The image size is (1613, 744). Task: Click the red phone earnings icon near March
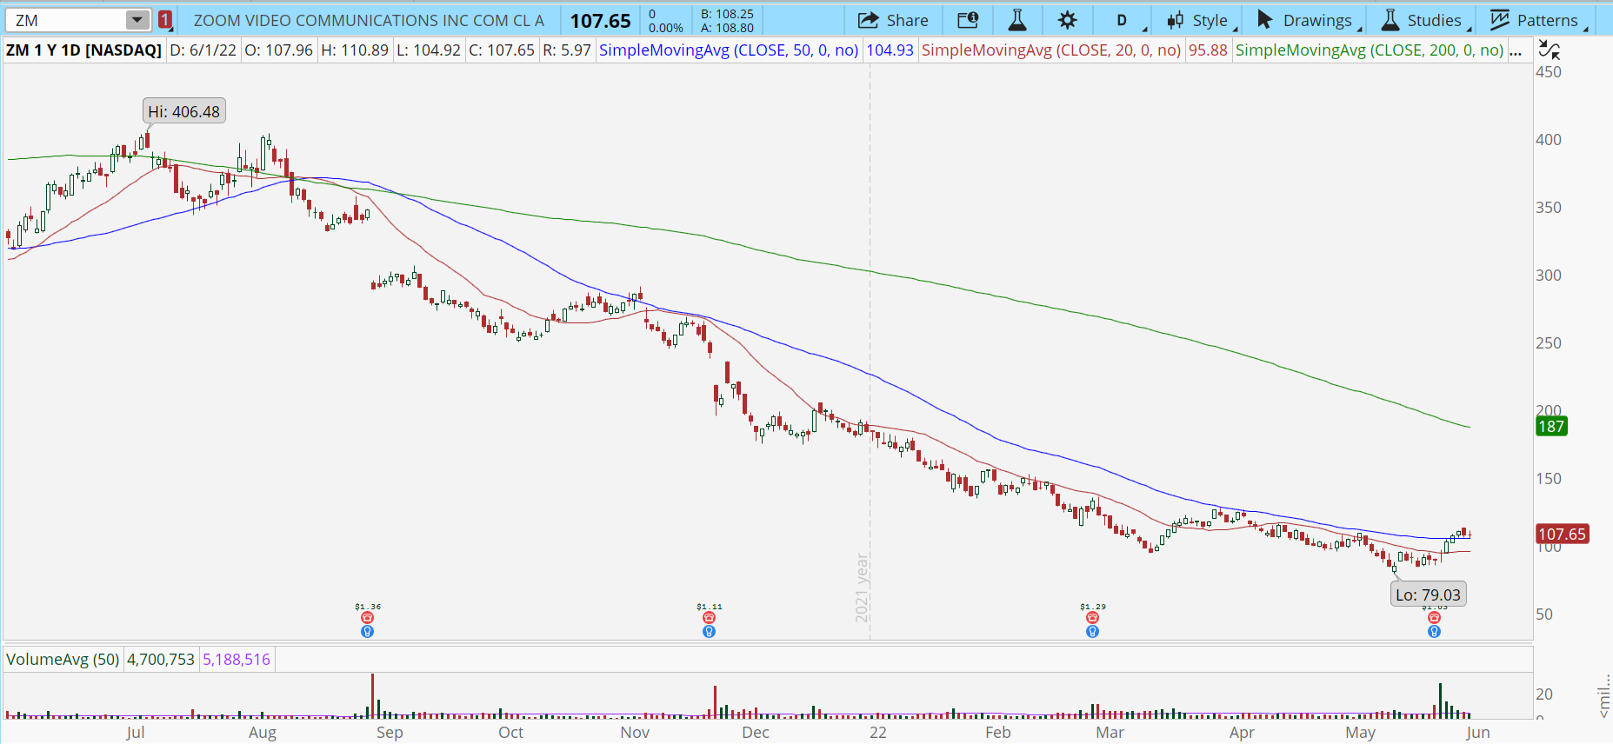(x=1092, y=618)
